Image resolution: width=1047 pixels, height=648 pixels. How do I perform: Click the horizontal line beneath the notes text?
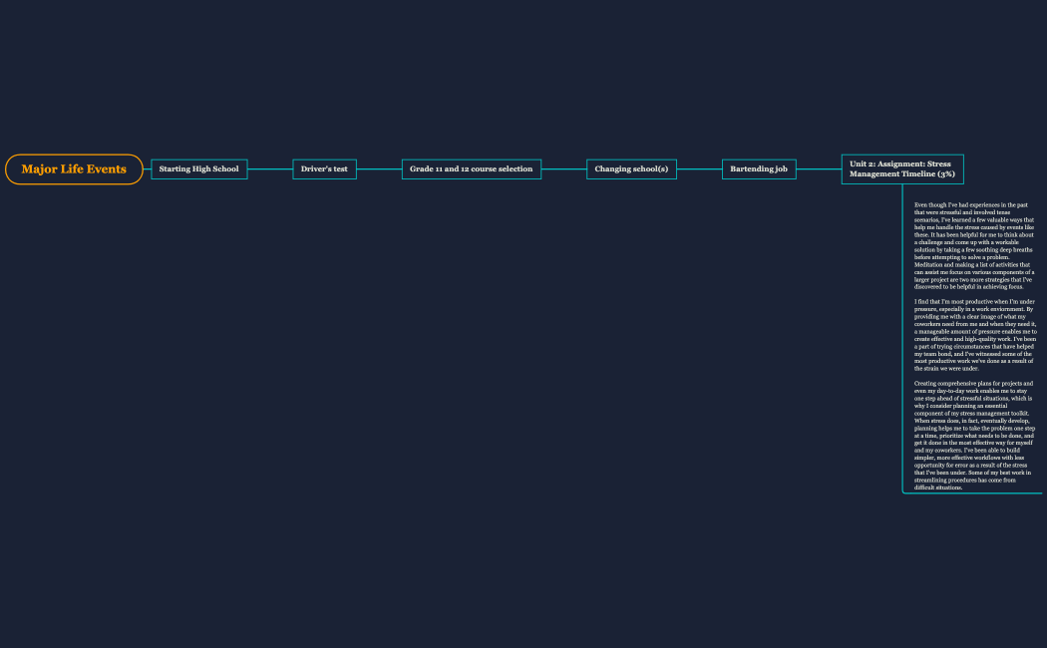(x=977, y=493)
